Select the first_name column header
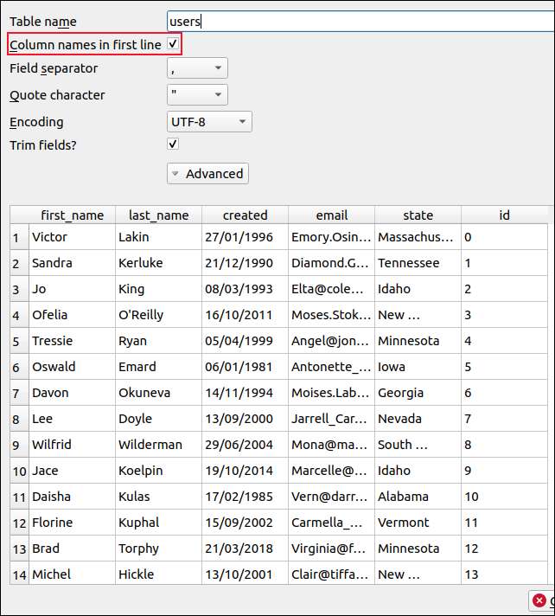555x616 pixels. pyautogui.click(x=72, y=215)
